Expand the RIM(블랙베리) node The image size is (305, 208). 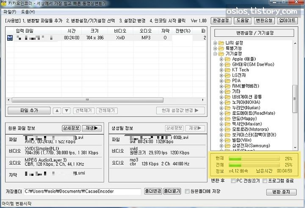pos(222,86)
